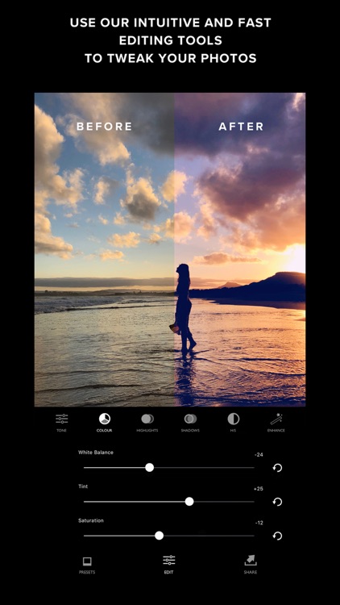The height and width of the screenshot is (605, 340).
Task: Click the White Balance slider handle
Action: [150, 468]
